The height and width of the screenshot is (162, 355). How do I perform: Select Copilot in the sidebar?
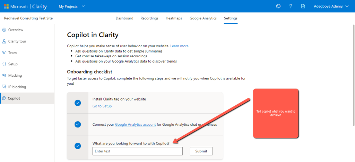(27, 98)
